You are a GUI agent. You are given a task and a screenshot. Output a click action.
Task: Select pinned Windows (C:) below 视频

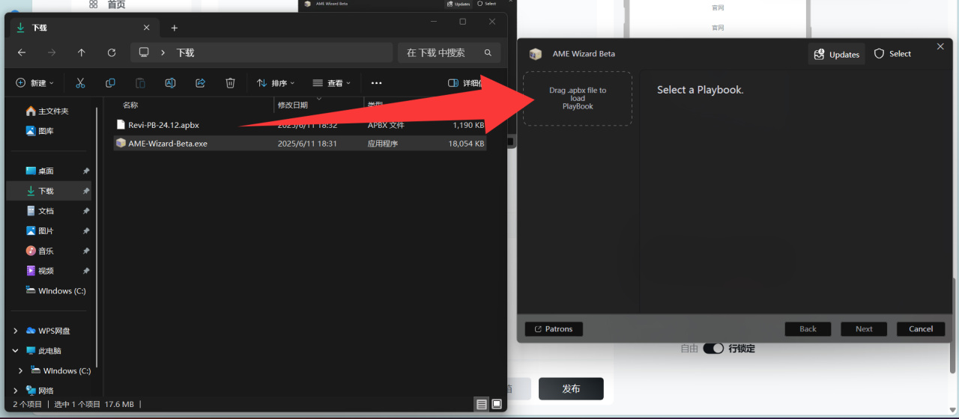(55, 291)
